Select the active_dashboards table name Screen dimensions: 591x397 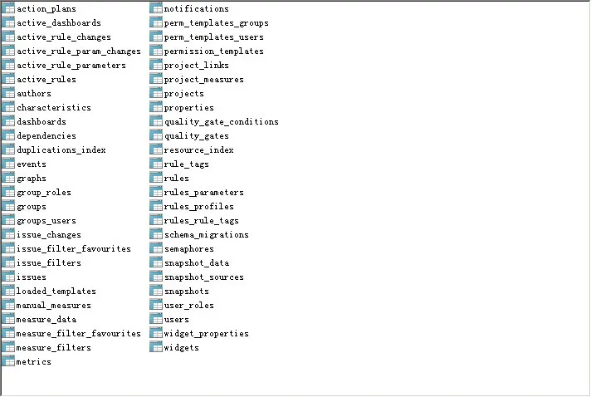pyautogui.click(x=59, y=23)
